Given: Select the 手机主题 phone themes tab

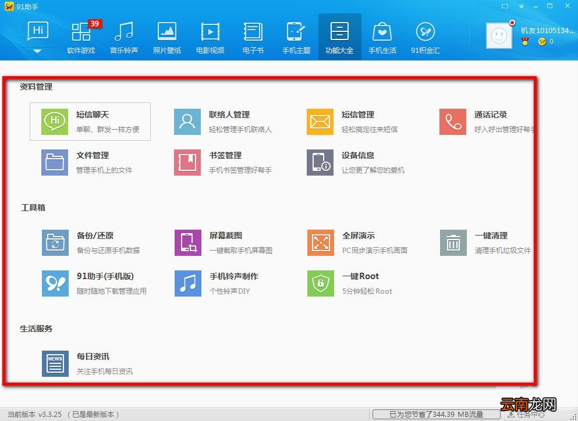Looking at the screenshot, I should tap(296, 37).
